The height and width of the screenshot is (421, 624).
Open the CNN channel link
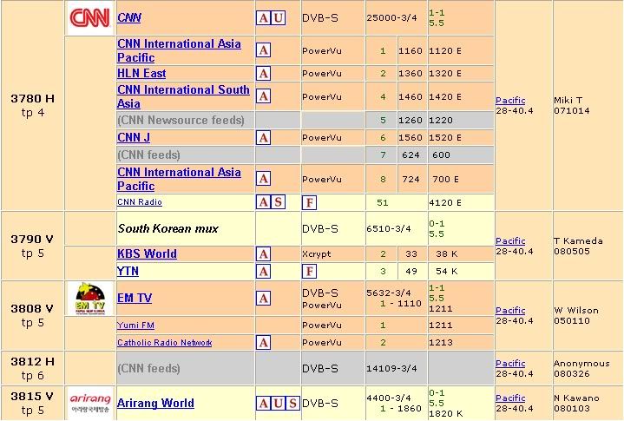[x=129, y=17]
